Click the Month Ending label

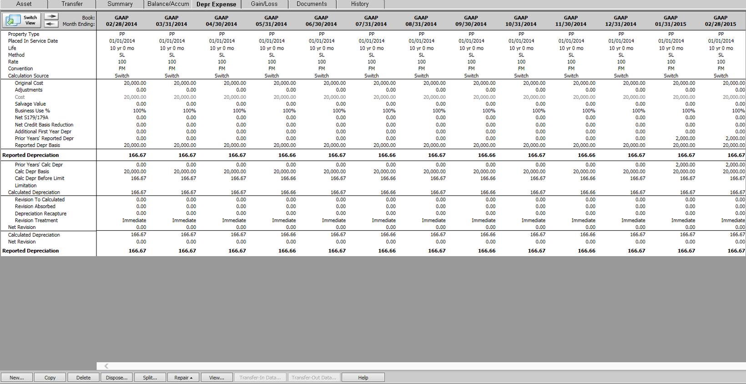[79, 24]
